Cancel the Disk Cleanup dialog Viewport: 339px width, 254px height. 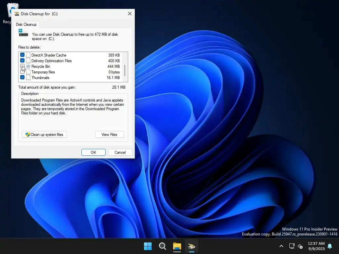tap(120, 152)
